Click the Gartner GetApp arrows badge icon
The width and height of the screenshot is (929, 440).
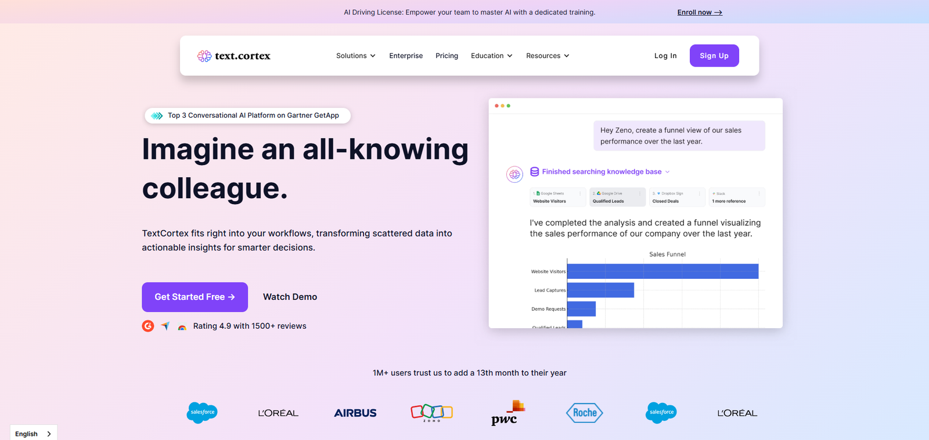pyautogui.click(x=157, y=115)
